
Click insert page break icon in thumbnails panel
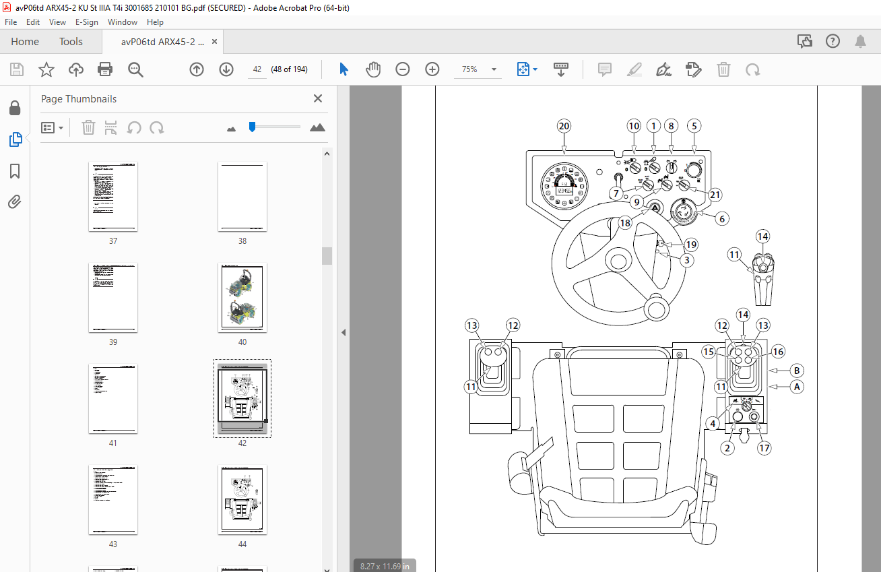[x=112, y=127]
